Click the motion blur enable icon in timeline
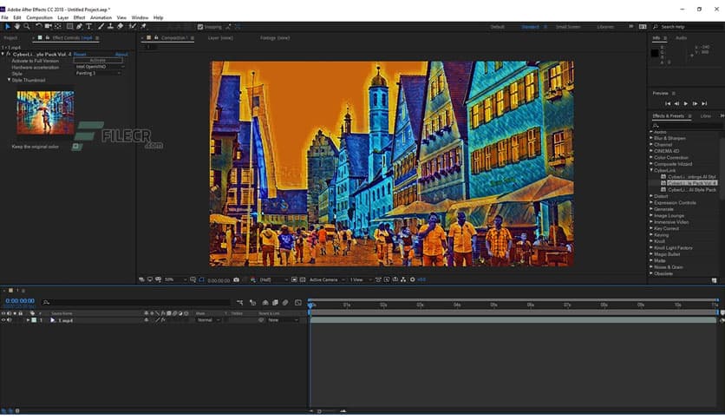The image size is (725, 420). click(285, 303)
